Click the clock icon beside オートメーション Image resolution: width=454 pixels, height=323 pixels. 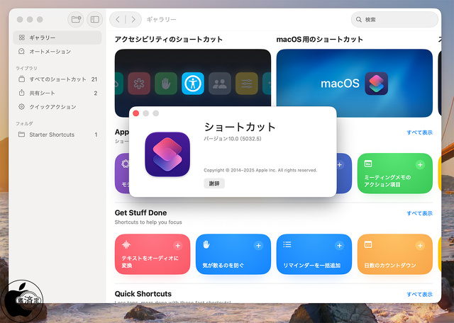pyautogui.click(x=21, y=52)
